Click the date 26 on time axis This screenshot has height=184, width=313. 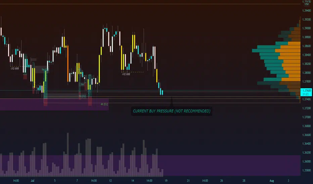pyautogui.click(x=222, y=181)
